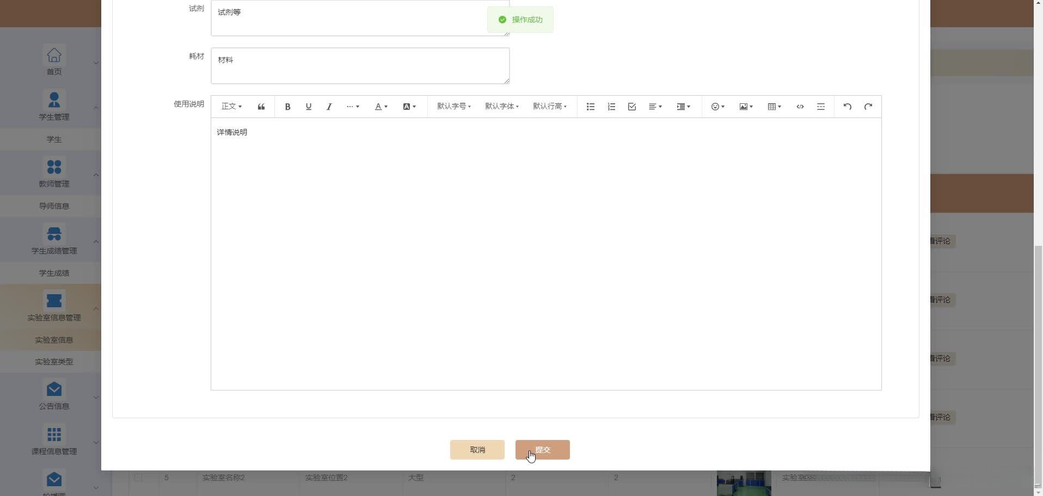Open the 正文 heading style dropdown
The width and height of the screenshot is (1043, 496).
pos(231,107)
